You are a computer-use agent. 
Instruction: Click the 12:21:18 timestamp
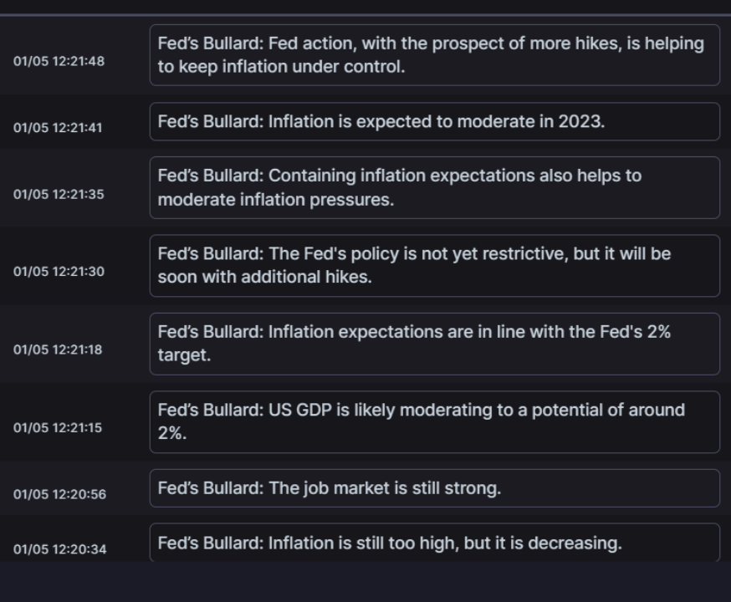click(58, 349)
